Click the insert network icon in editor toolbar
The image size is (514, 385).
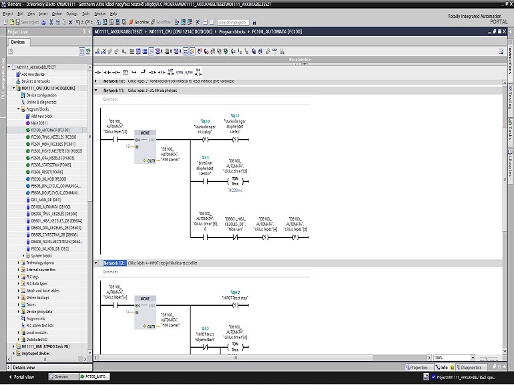pos(97,51)
